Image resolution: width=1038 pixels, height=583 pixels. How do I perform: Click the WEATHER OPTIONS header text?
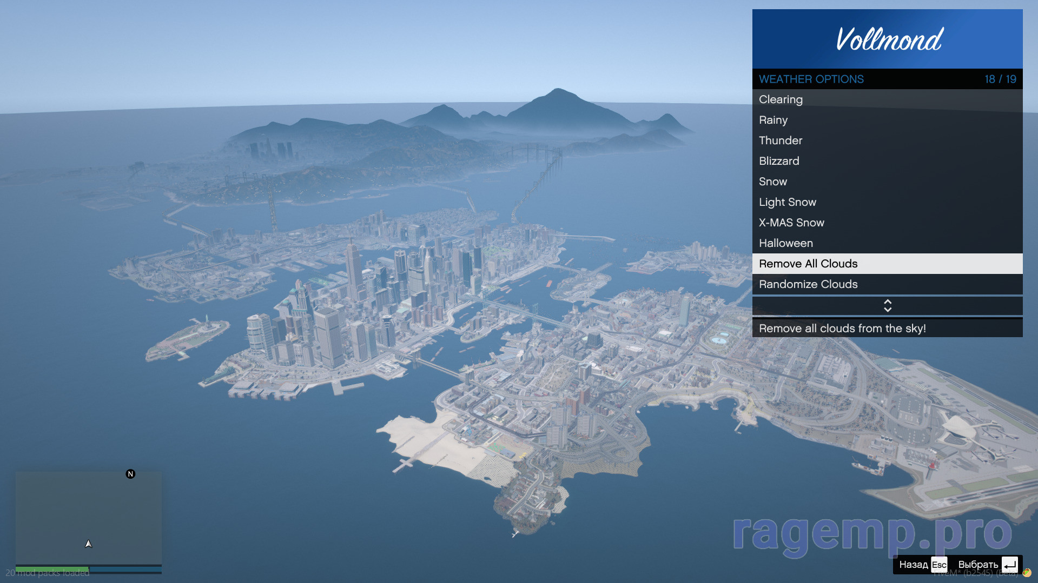811,79
